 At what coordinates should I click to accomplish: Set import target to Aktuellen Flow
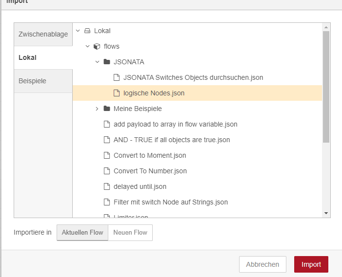coord(82,232)
